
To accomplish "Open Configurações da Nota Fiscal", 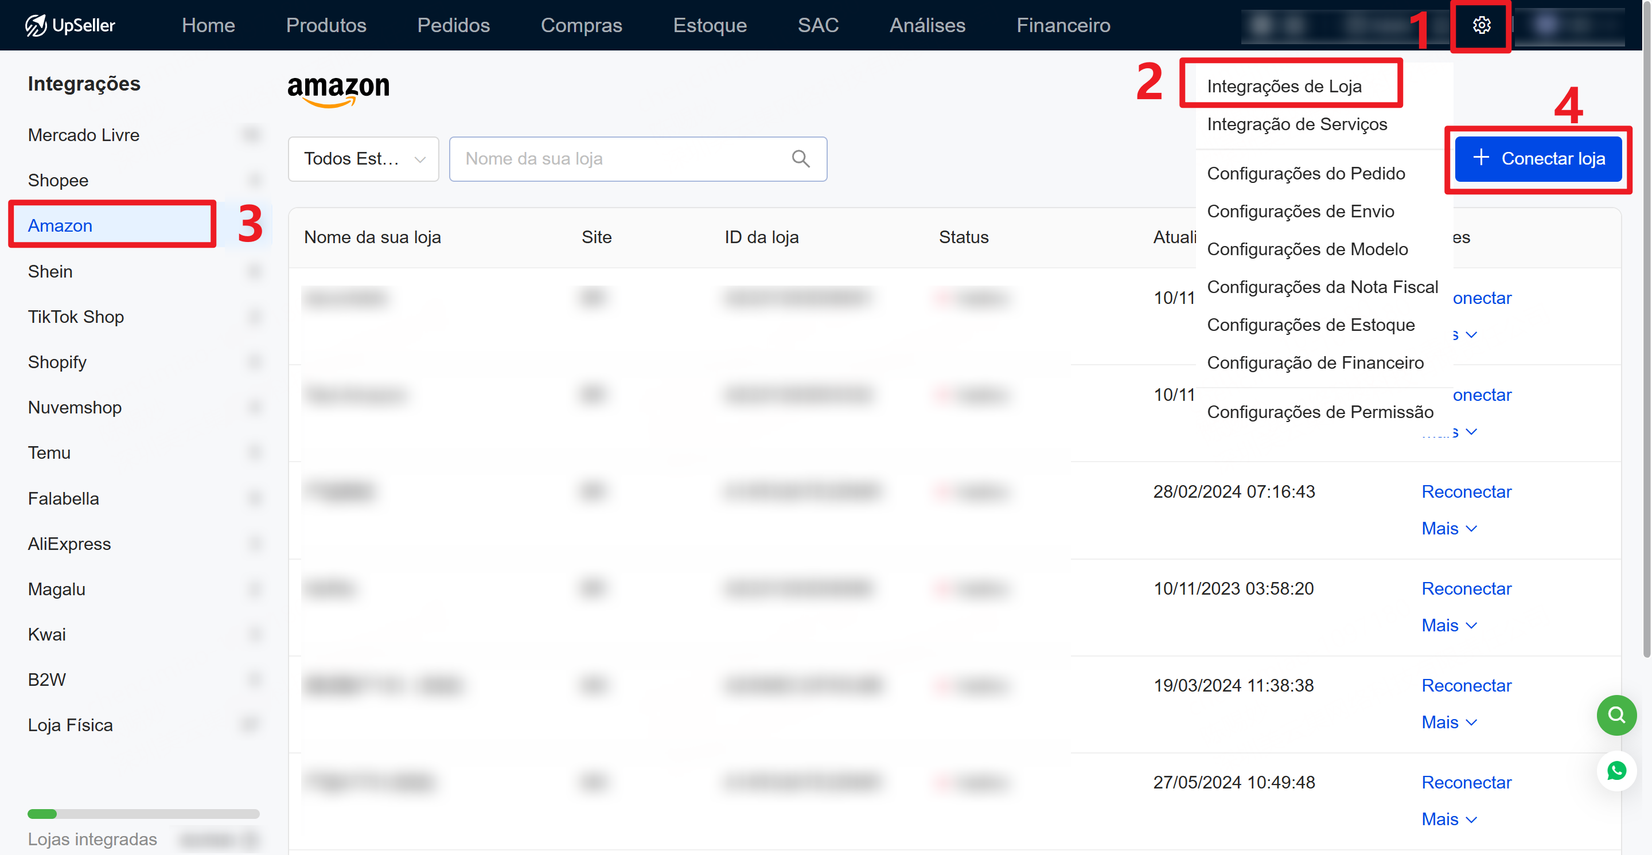I will pyautogui.click(x=1322, y=287).
